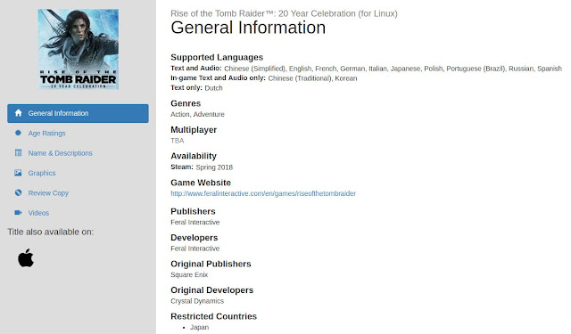This screenshot has width=571, height=334.
Task: Click the Age Ratings badge icon
Action: 18,133
